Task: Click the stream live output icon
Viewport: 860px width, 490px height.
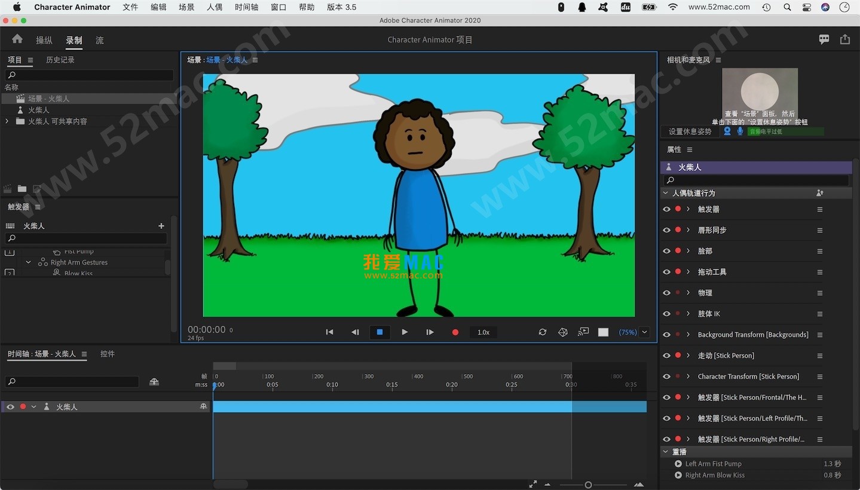Action: click(583, 332)
